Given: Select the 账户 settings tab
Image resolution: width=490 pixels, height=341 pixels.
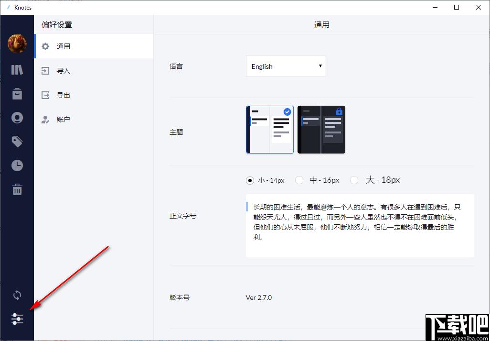Looking at the screenshot, I should pos(94,119).
